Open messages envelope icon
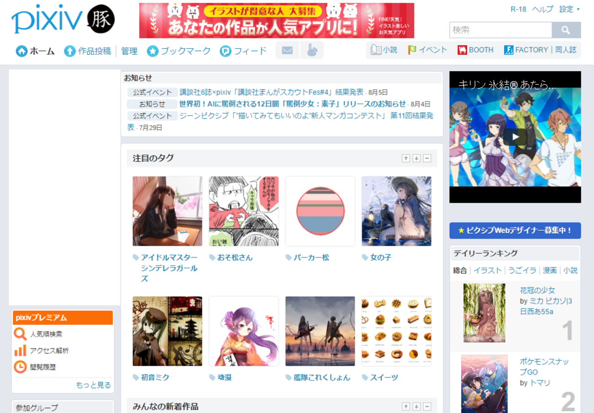 (x=287, y=50)
